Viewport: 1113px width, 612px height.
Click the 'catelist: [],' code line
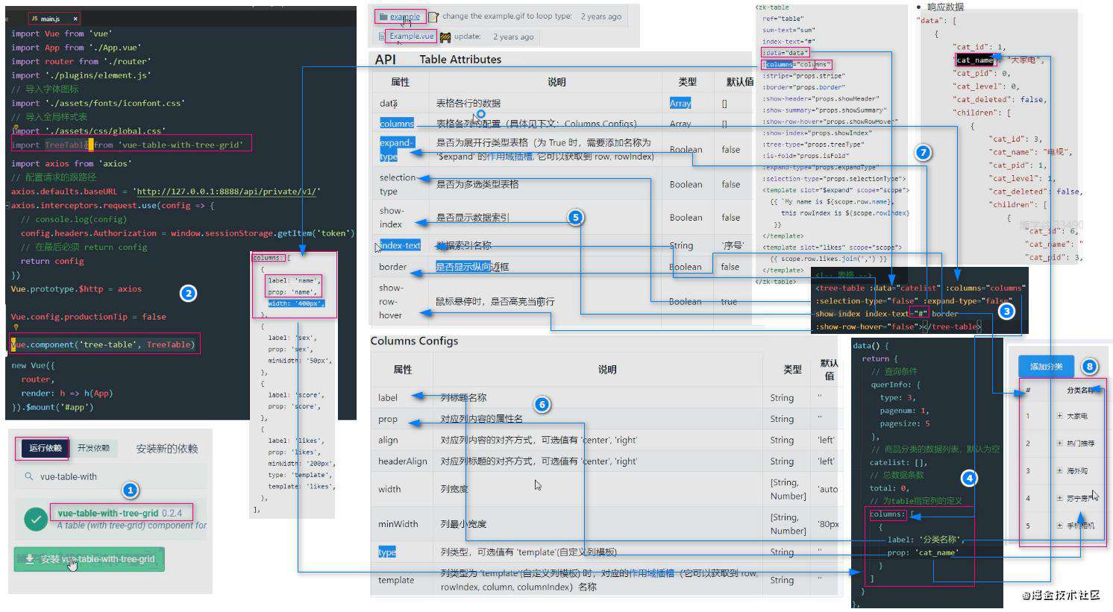[898, 463]
